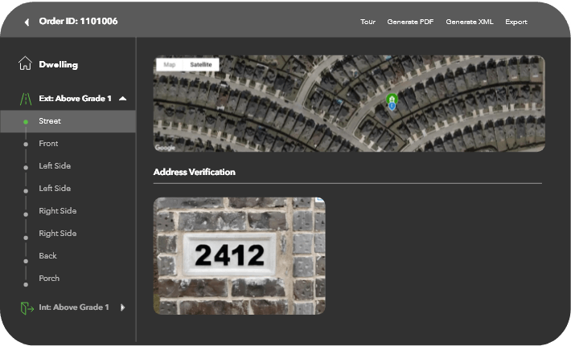
Task: Select Back in the sidebar
Action: tap(47, 256)
